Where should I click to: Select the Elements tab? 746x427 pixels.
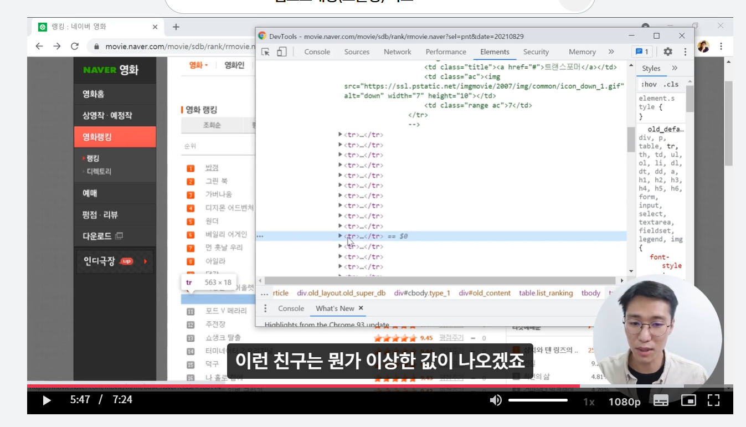(495, 52)
